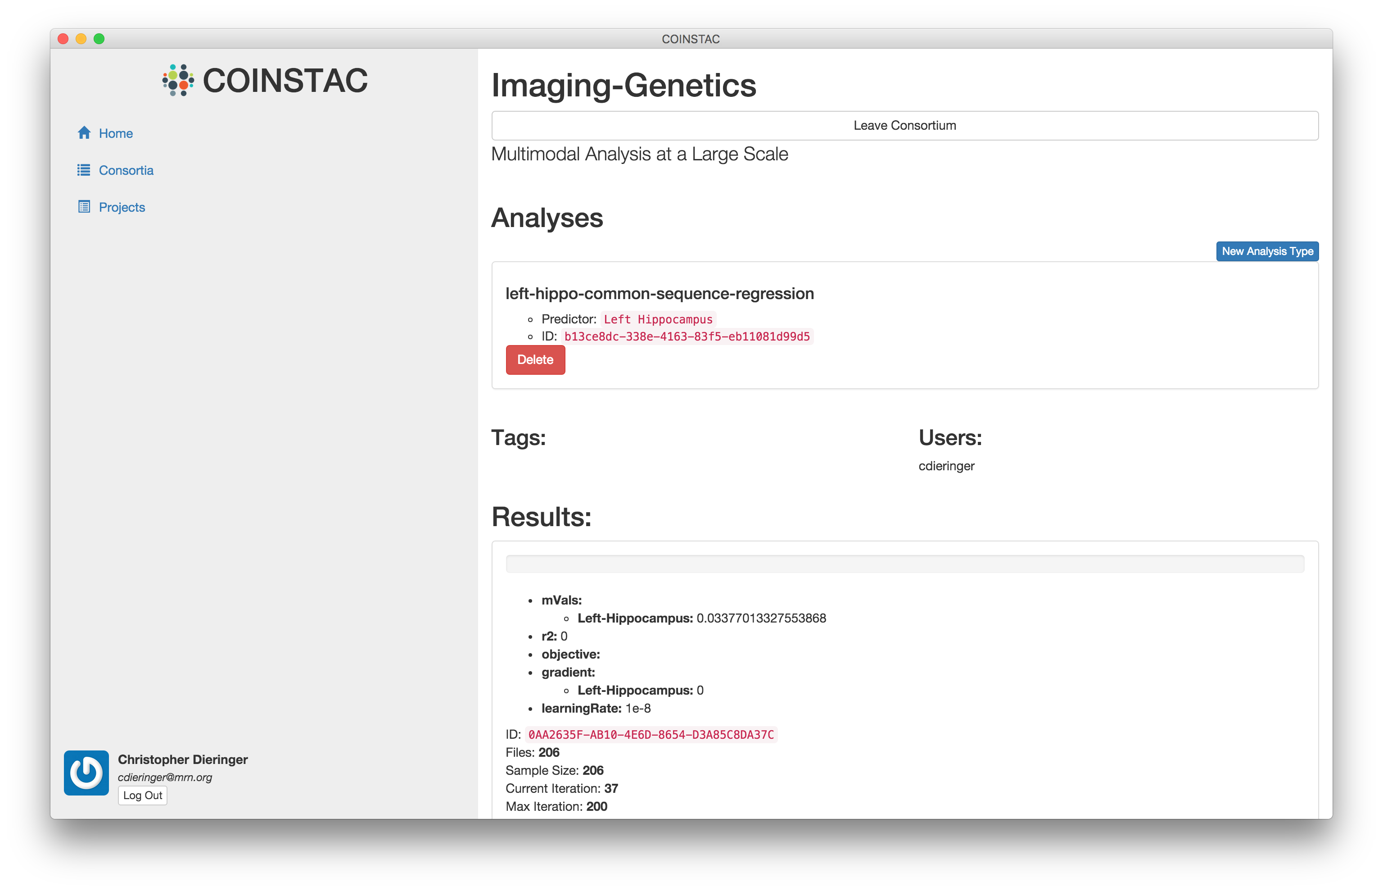Click the Results progress bar

(x=904, y=564)
